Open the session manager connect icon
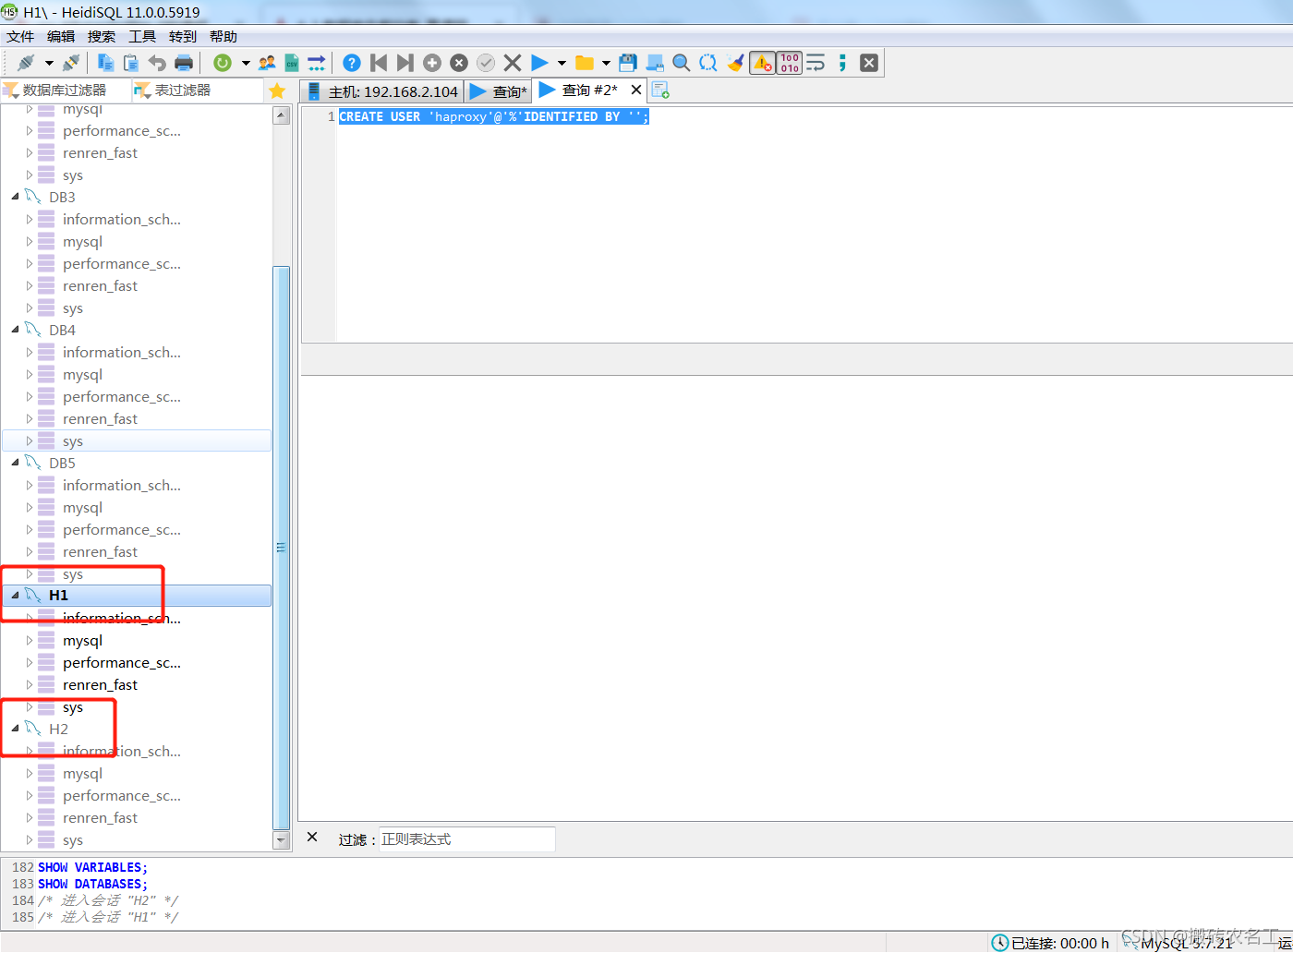1293x953 pixels. 26,63
